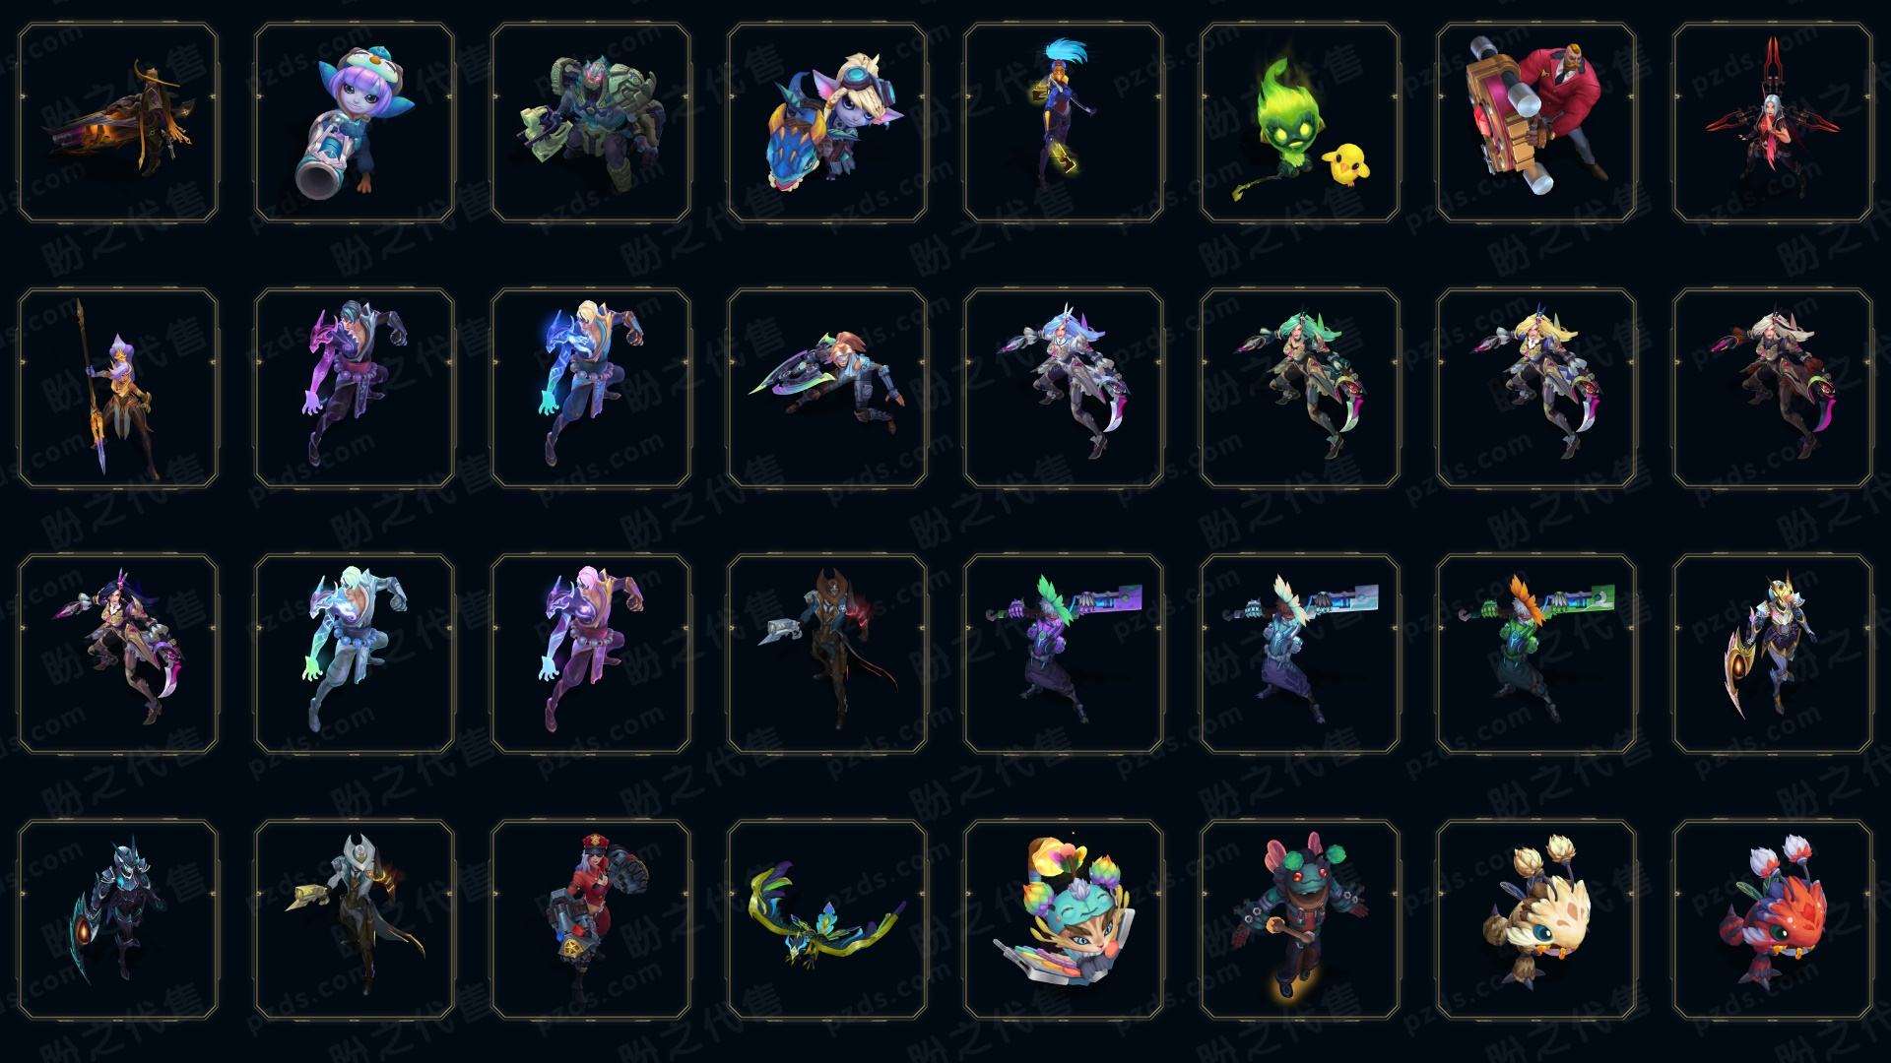The image size is (1891, 1063).
Task: Select the red-eyed frog creature with green buns
Action: [x=1299, y=919]
